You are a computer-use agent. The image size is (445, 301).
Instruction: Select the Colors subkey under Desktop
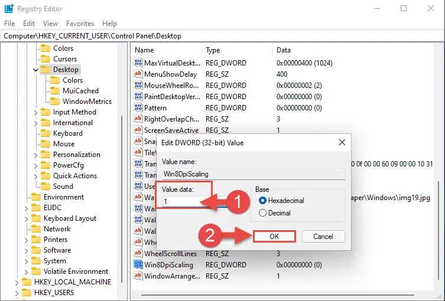click(73, 80)
